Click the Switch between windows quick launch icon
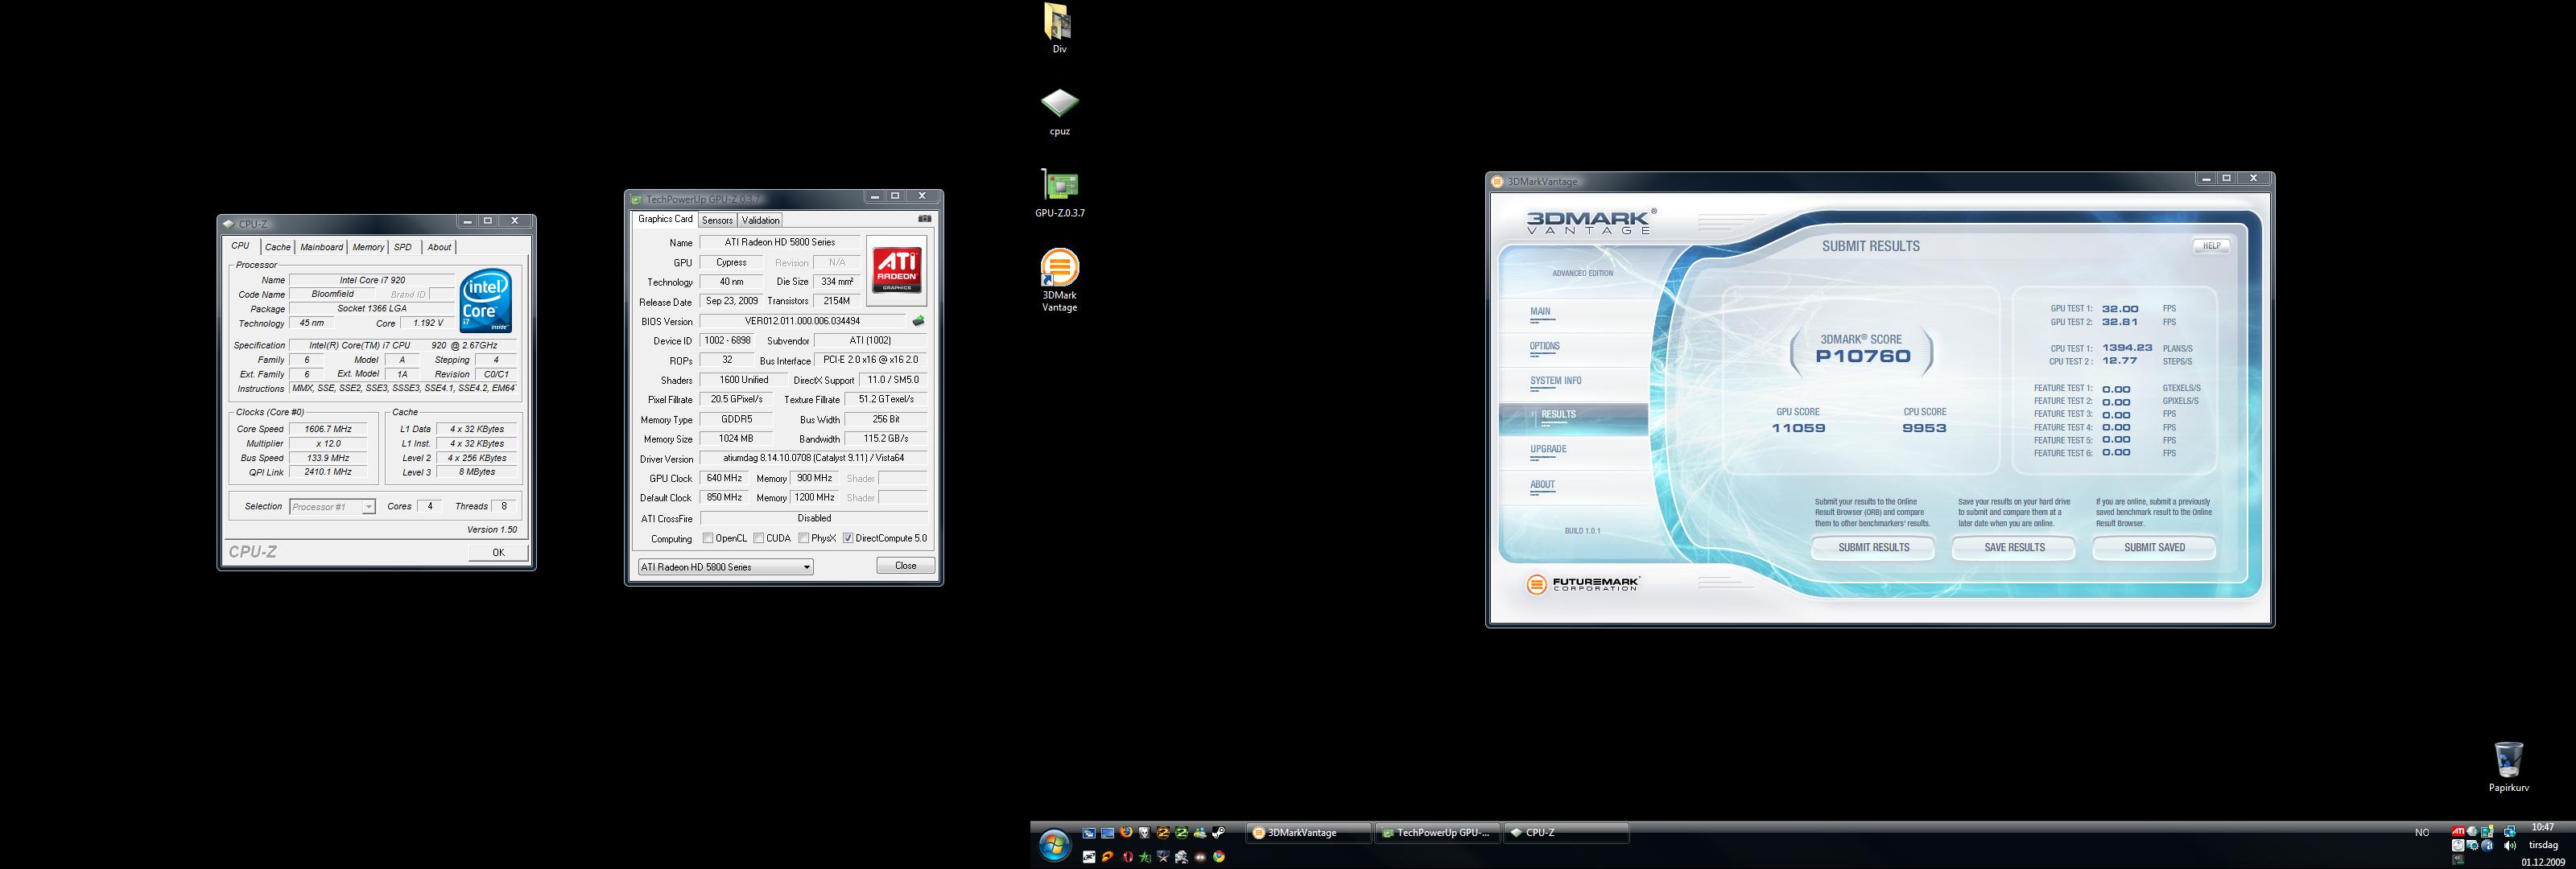Viewport: 2576px width, 869px height. 1089,832
